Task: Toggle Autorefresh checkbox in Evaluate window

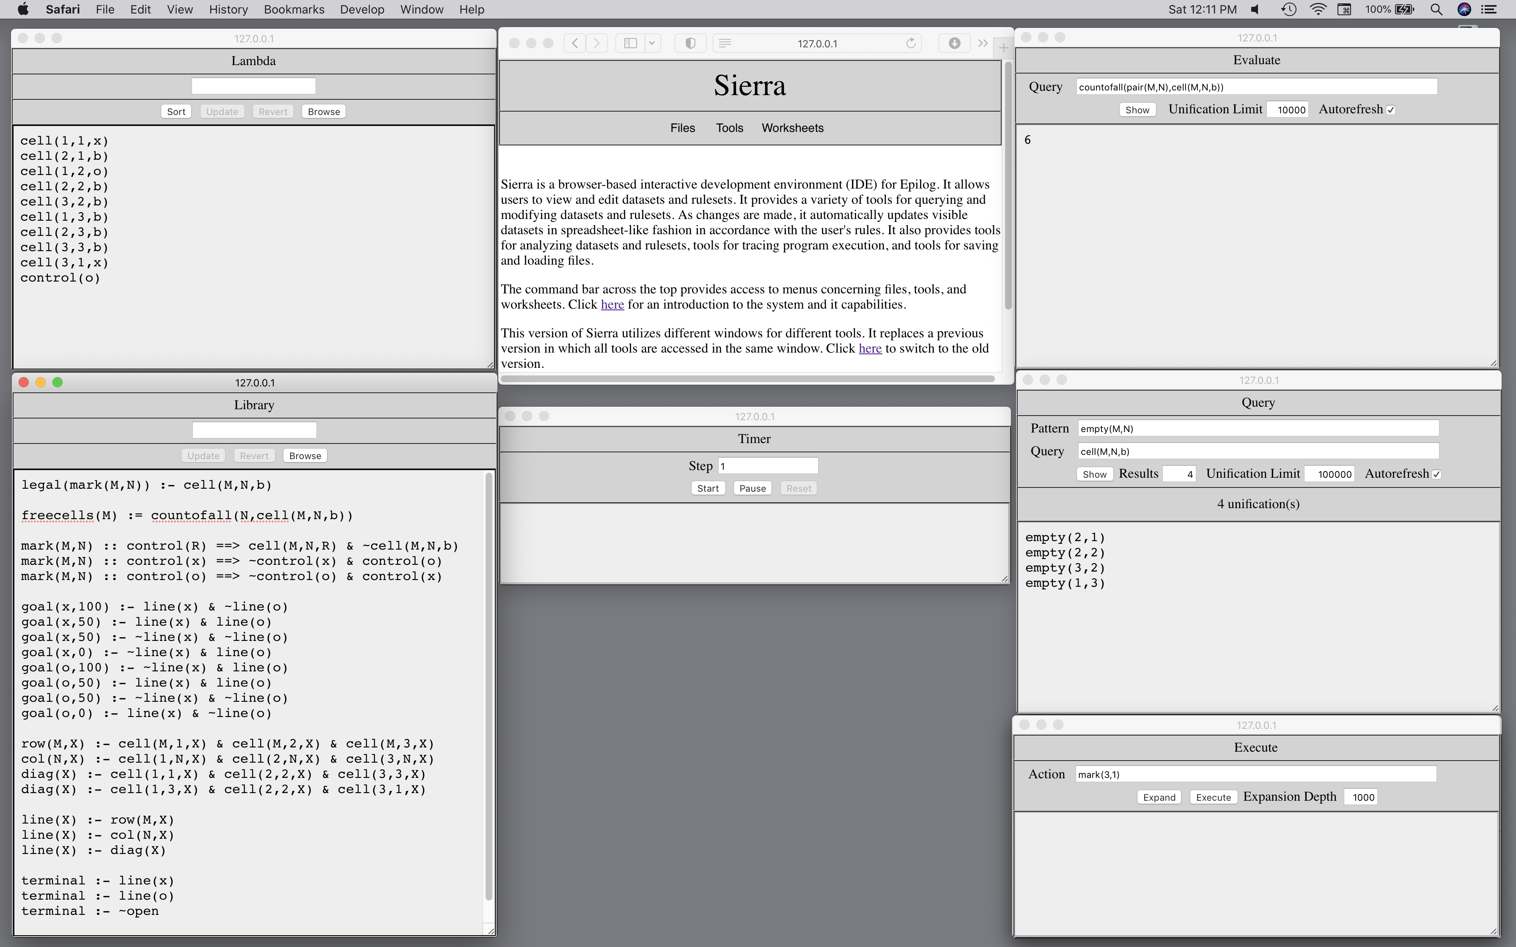Action: coord(1391,109)
